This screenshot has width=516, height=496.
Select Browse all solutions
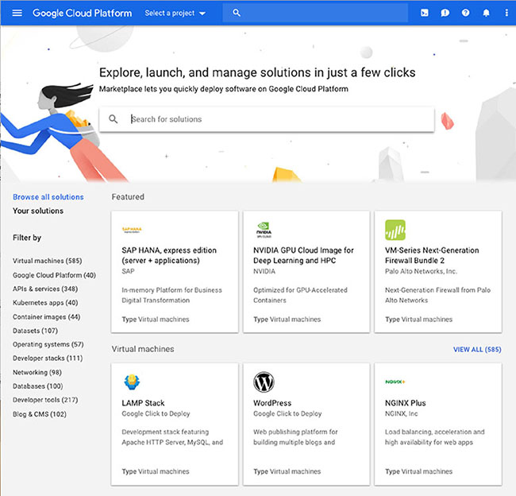48,197
